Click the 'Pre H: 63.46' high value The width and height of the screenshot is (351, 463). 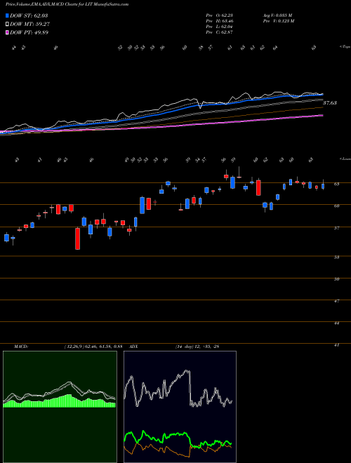(220, 21)
